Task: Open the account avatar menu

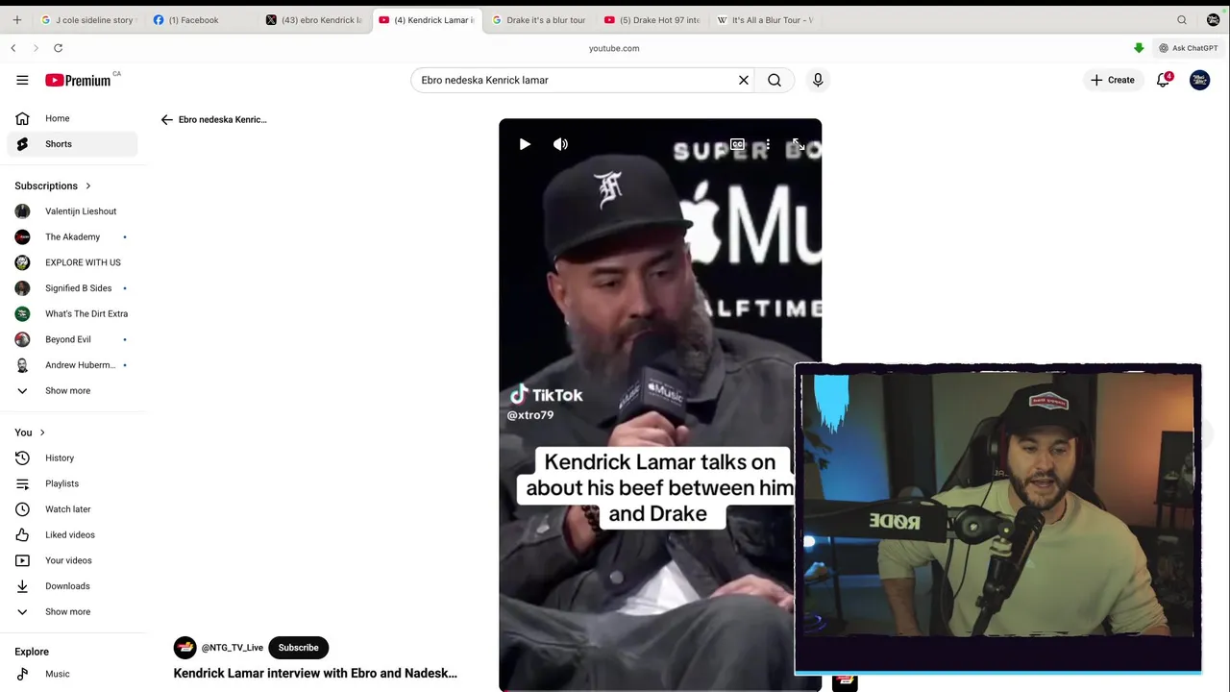Action: (x=1199, y=80)
